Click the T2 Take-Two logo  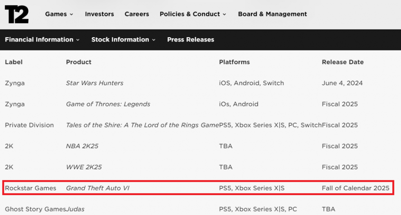(x=16, y=14)
